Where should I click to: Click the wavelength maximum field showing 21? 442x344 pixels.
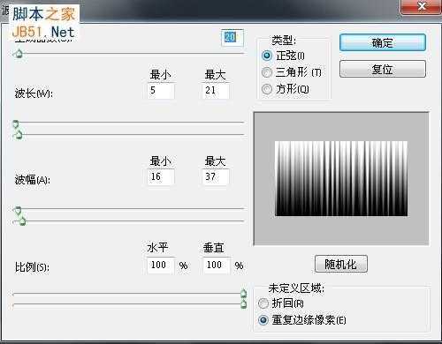pos(216,91)
